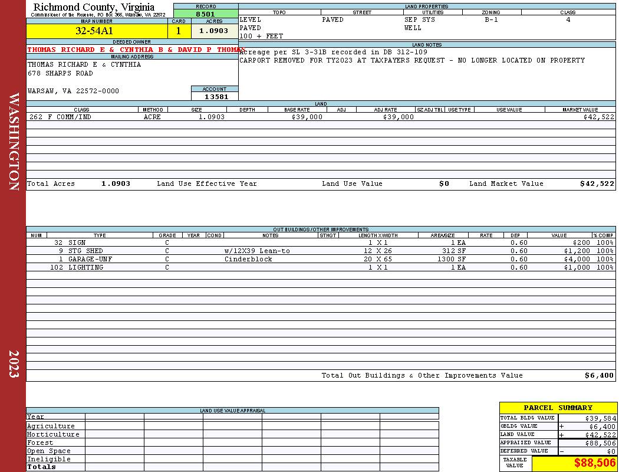
Task: Select account number 13581
Action: [216, 97]
